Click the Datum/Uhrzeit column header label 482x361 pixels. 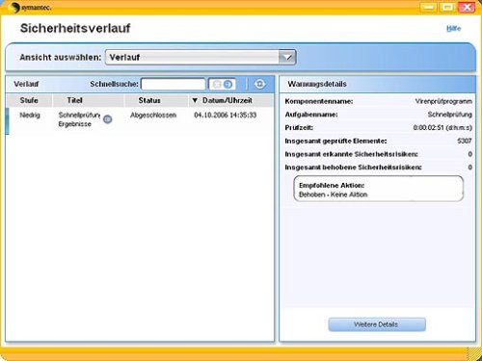(228, 100)
